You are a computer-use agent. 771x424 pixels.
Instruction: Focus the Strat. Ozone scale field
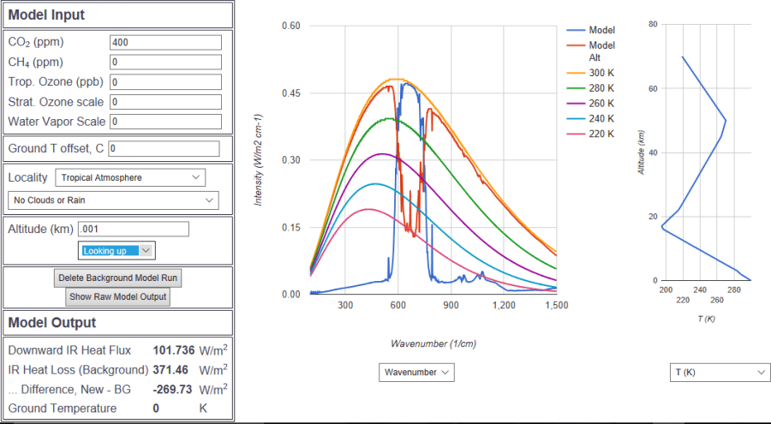tap(165, 102)
